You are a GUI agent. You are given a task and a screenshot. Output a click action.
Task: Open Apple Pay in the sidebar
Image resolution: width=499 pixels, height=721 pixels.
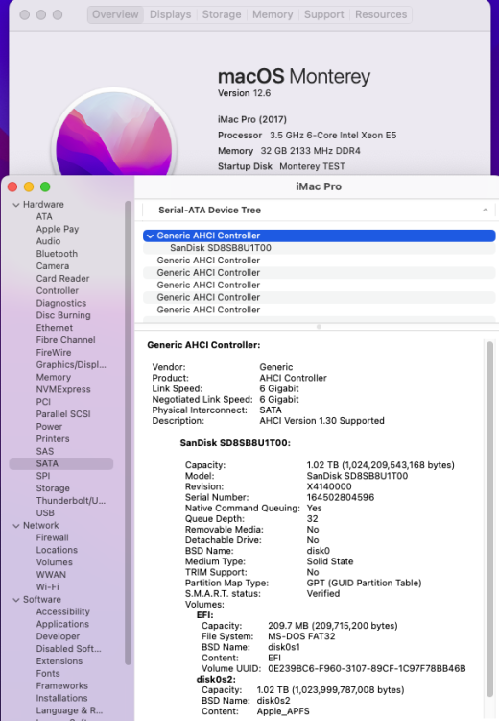pyautogui.click(x=58, y=229)
